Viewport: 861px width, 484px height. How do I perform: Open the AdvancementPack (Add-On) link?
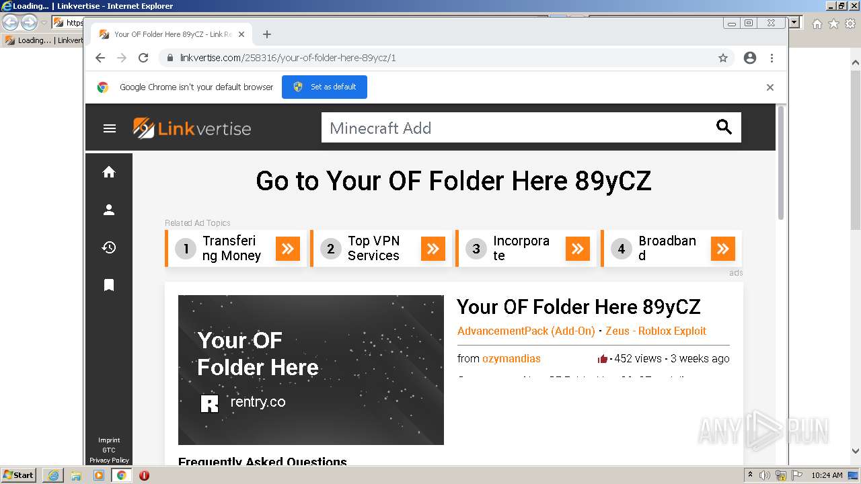pos(526,331)
